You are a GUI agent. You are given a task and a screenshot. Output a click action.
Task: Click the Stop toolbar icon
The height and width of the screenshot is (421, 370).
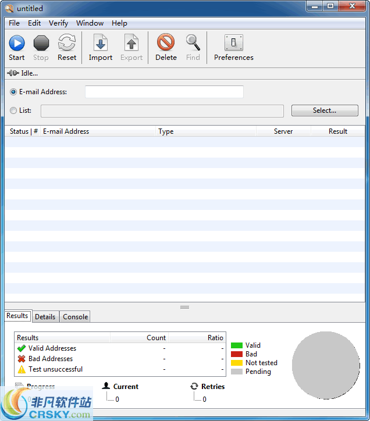(x=41, y=43)
